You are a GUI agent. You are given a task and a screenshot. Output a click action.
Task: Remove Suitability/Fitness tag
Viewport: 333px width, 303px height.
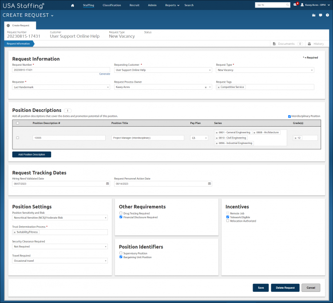(15, 232)
